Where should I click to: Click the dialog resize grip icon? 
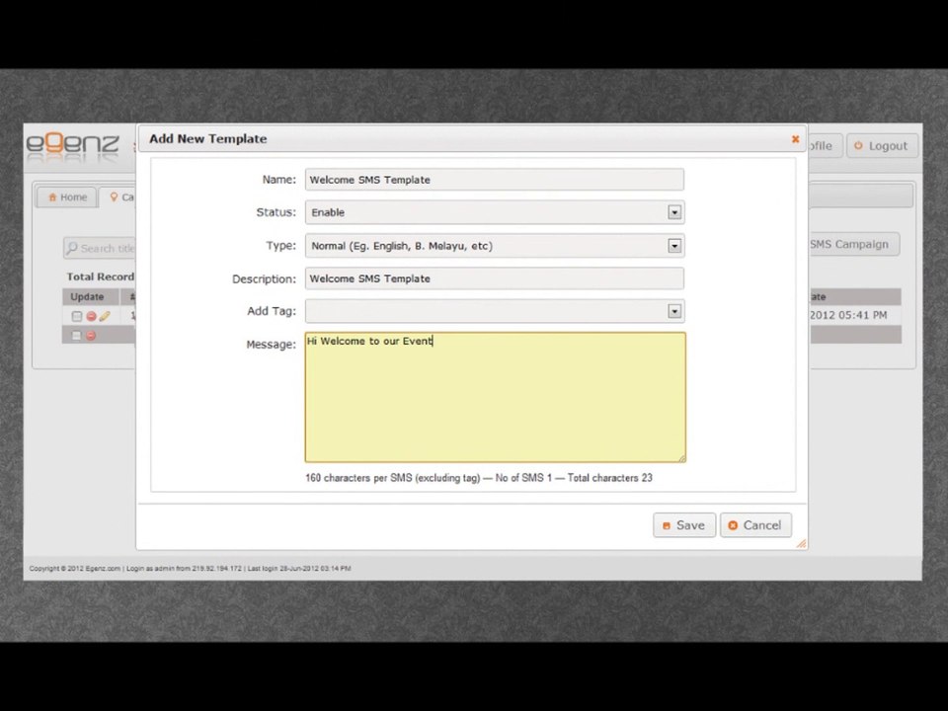point(801,543)
